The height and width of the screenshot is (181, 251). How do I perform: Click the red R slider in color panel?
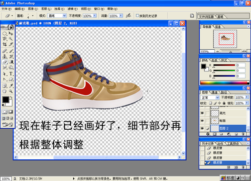pos(224,65)
